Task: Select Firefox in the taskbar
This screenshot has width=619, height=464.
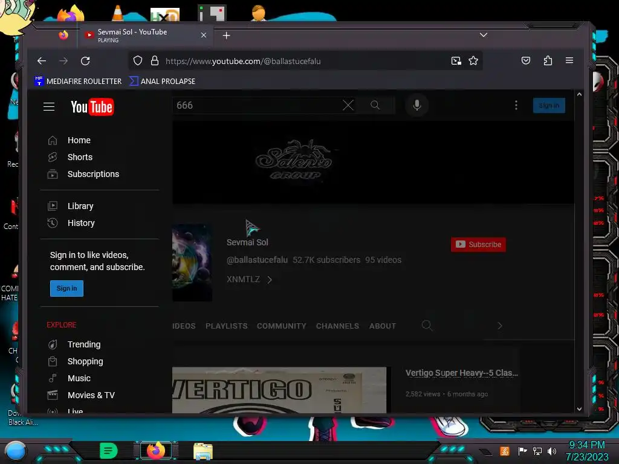Action: point(156,451)
